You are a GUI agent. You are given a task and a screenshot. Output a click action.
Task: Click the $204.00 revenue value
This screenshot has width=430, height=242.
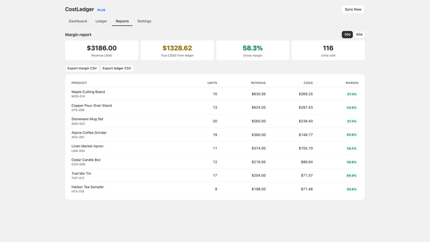259,176
